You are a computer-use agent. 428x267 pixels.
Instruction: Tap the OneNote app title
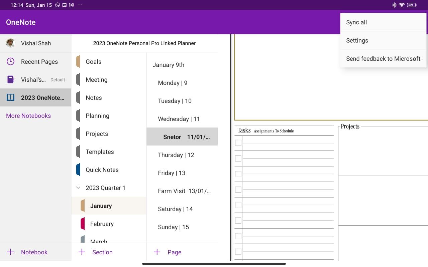(21, 22)
